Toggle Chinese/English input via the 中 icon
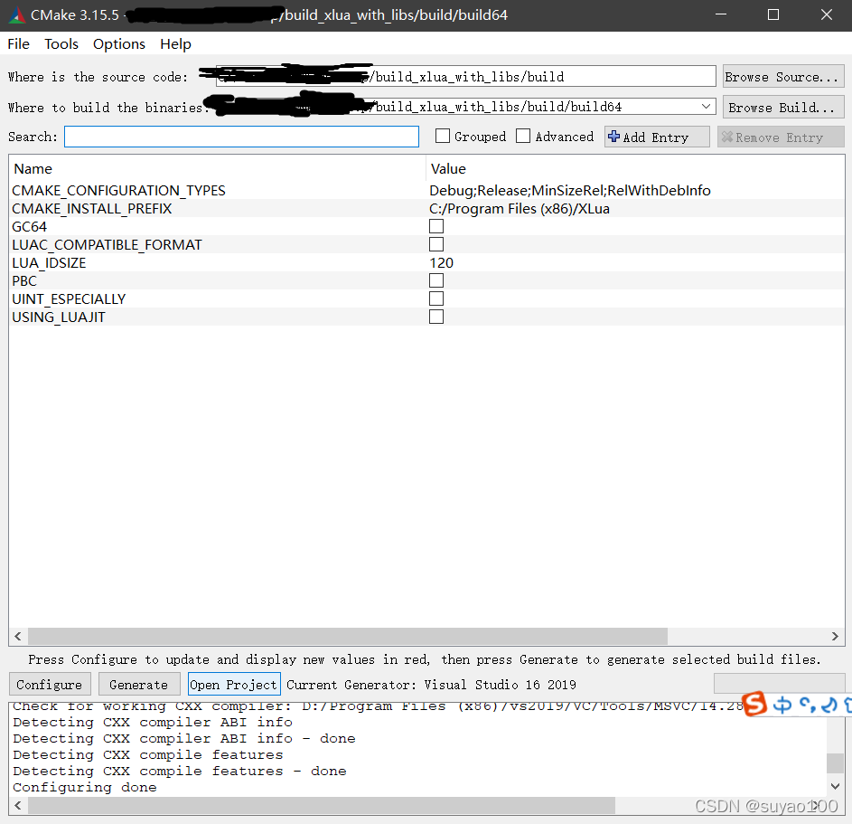Viewport: 852px width, 824px height. point(782,705)
